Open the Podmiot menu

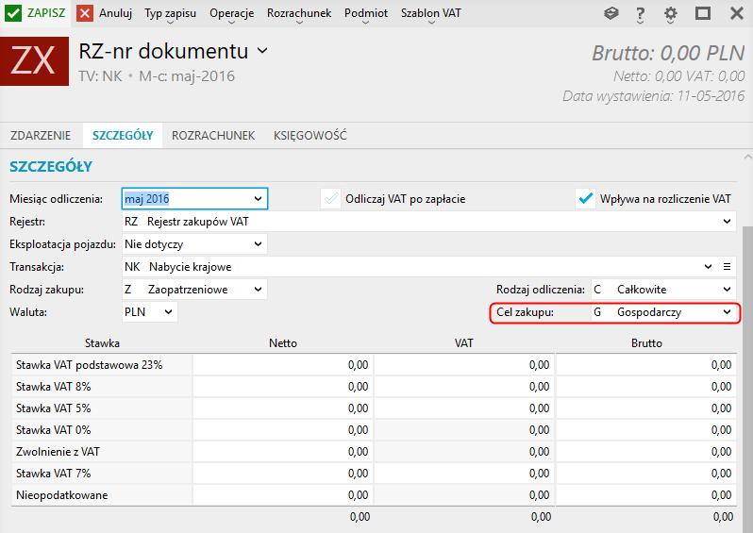[366, 13]
